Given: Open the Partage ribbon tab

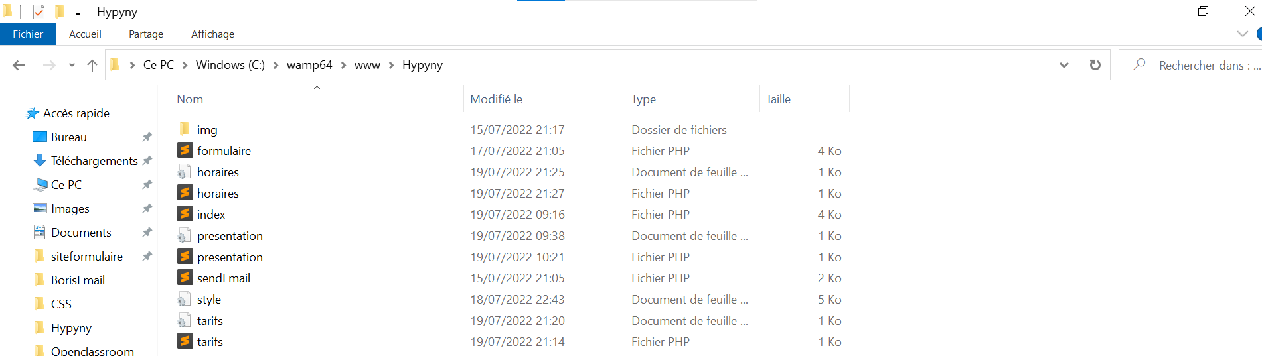Looking at the screenshot, I should tap(146, 34).
